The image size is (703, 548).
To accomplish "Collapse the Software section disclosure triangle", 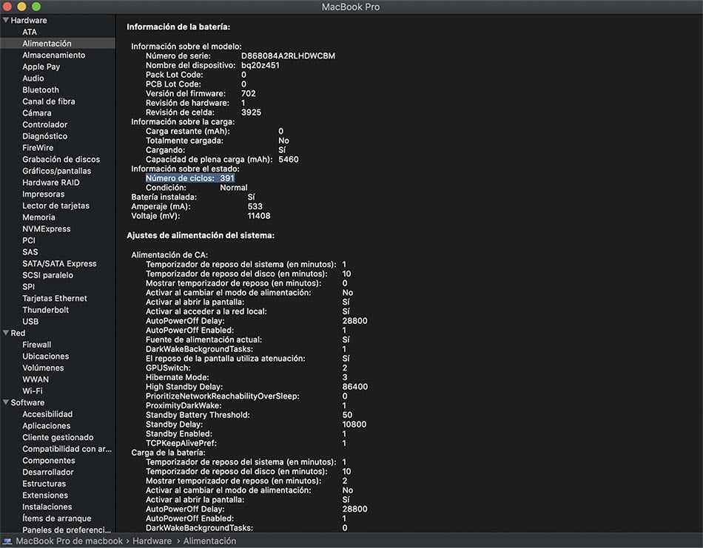I will click(6, 402).
